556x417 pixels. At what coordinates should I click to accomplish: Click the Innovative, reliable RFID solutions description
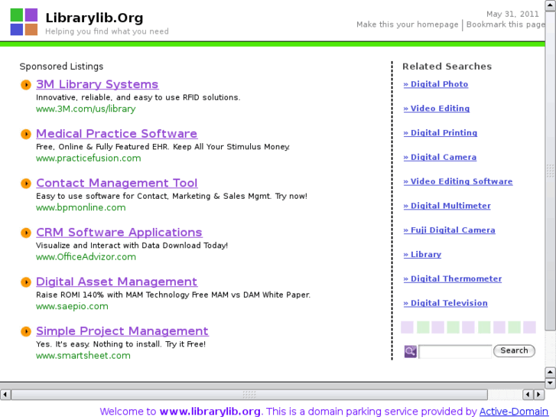pyautogui.click(x=138, y=98)
